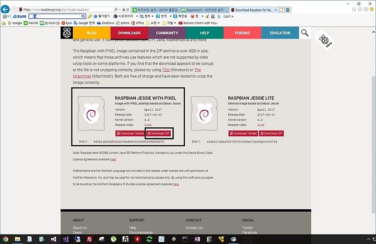Open the Oracle licence agreement here link
The image size is (376, 244).
coord(113,159)
